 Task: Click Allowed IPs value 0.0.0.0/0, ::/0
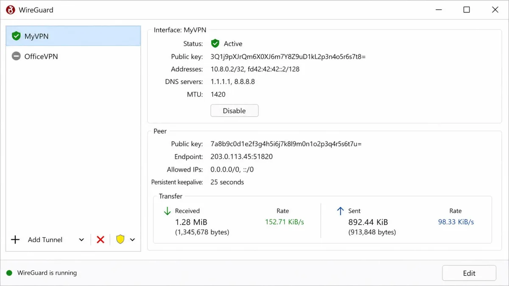[232, 169]
